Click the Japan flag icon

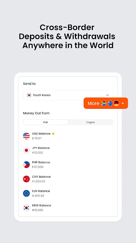[x=26, y=150]
